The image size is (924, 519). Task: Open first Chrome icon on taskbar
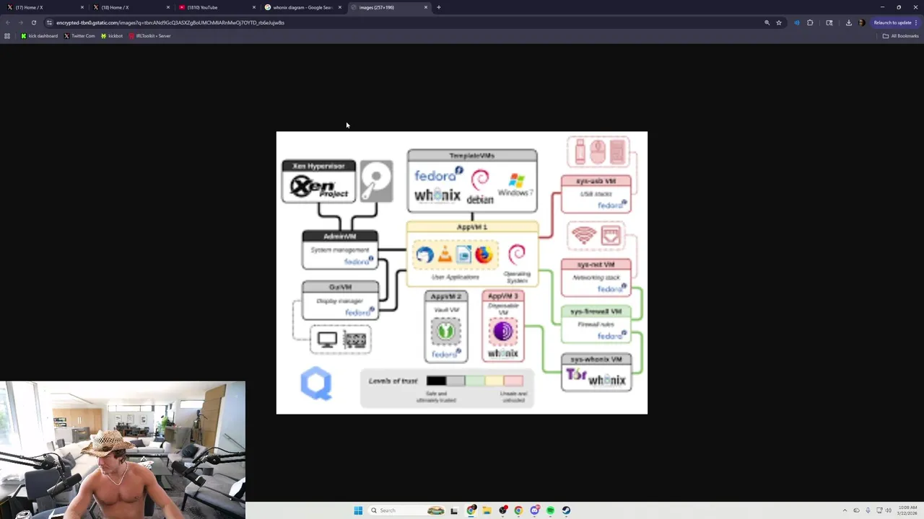471,510
